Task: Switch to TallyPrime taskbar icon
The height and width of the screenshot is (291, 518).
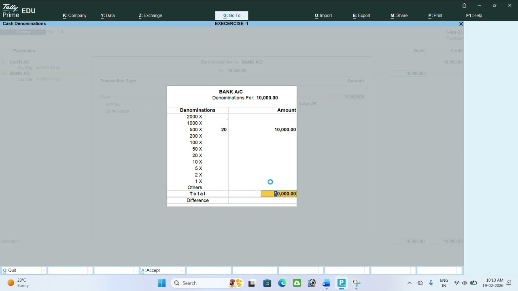Action: 341,283
